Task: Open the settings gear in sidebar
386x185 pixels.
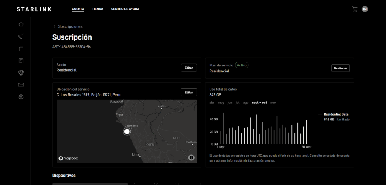Action: click(21, 97)
